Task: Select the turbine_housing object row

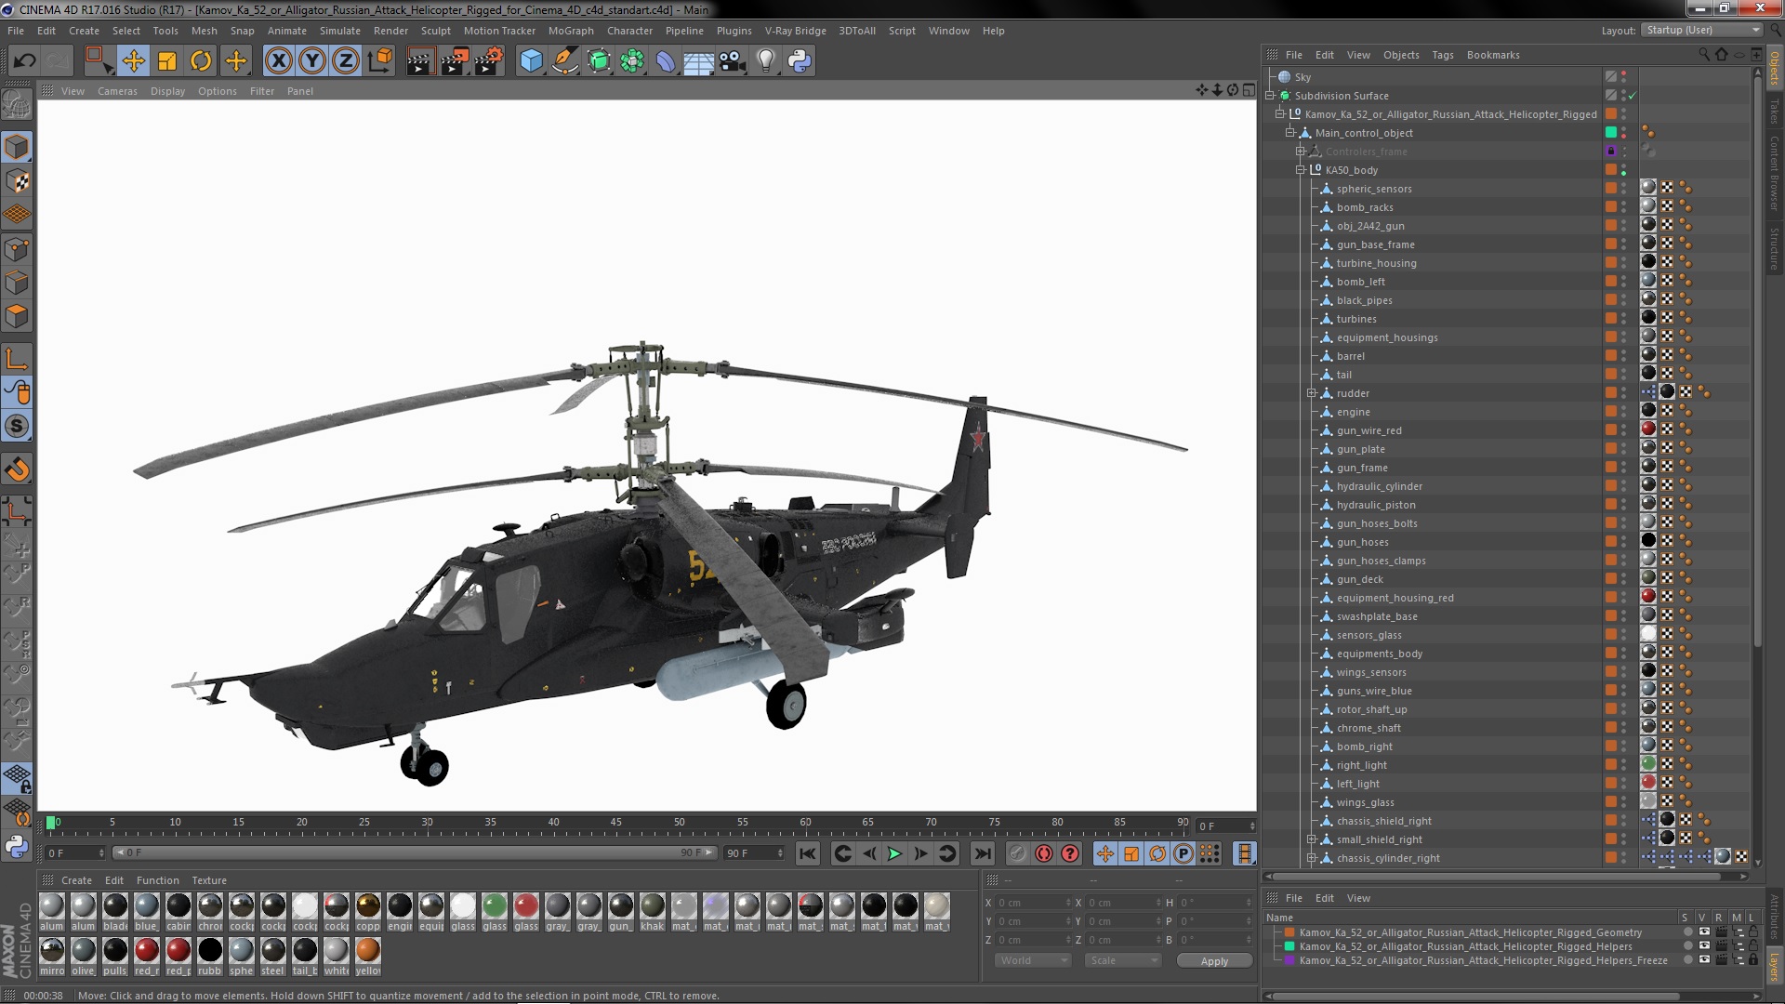Action: point(1377,263)
